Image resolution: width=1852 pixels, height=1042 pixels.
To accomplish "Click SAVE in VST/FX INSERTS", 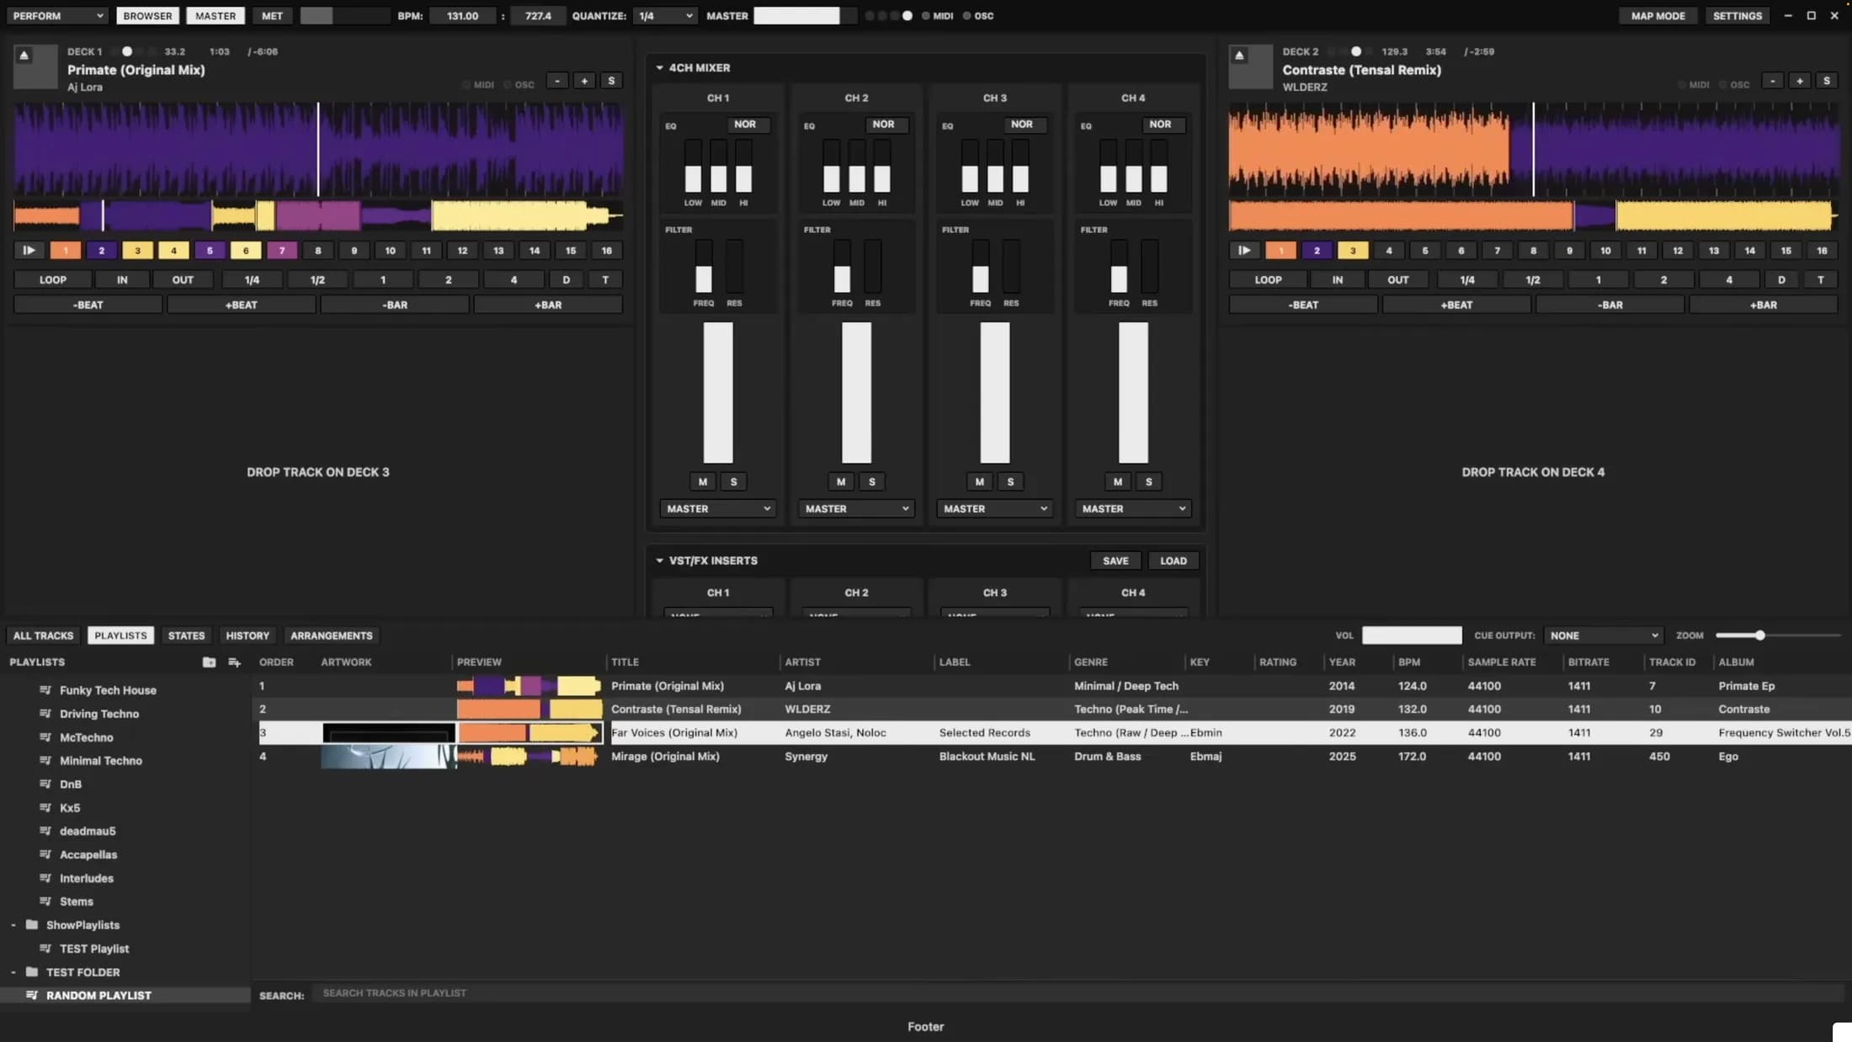I will click(1115, 561).
